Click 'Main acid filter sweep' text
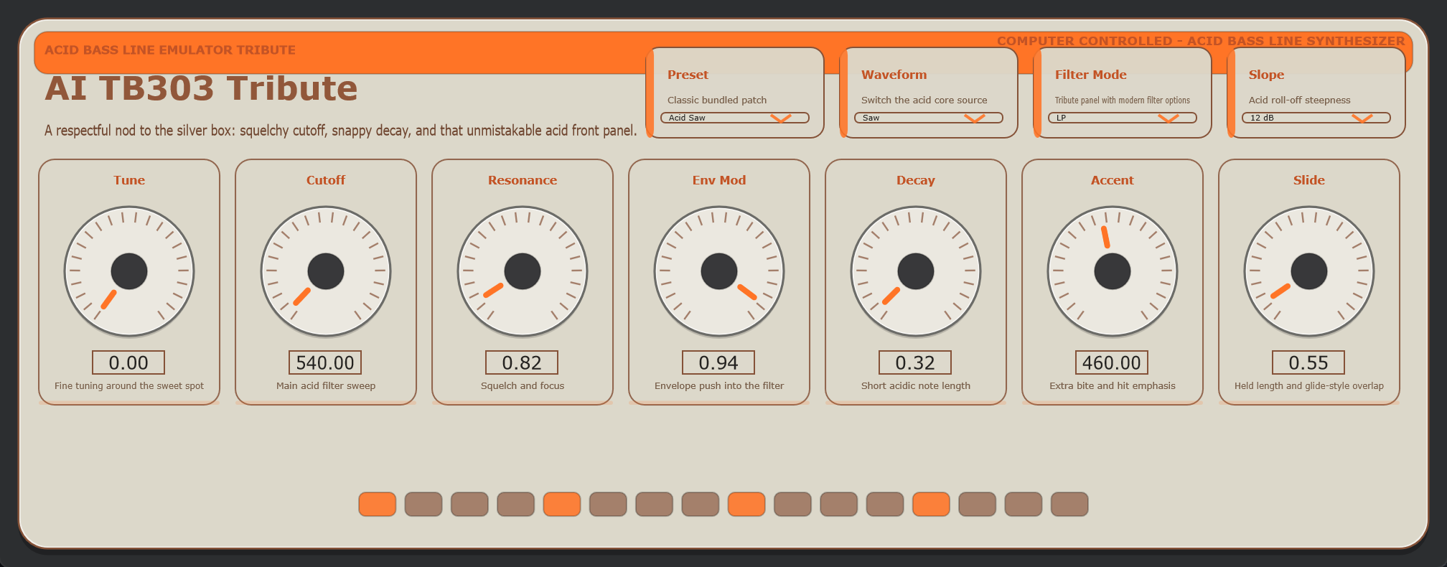 [x=326, y=386]
